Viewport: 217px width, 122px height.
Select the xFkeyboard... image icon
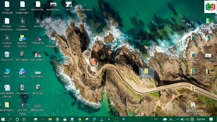tap(38, 106)
